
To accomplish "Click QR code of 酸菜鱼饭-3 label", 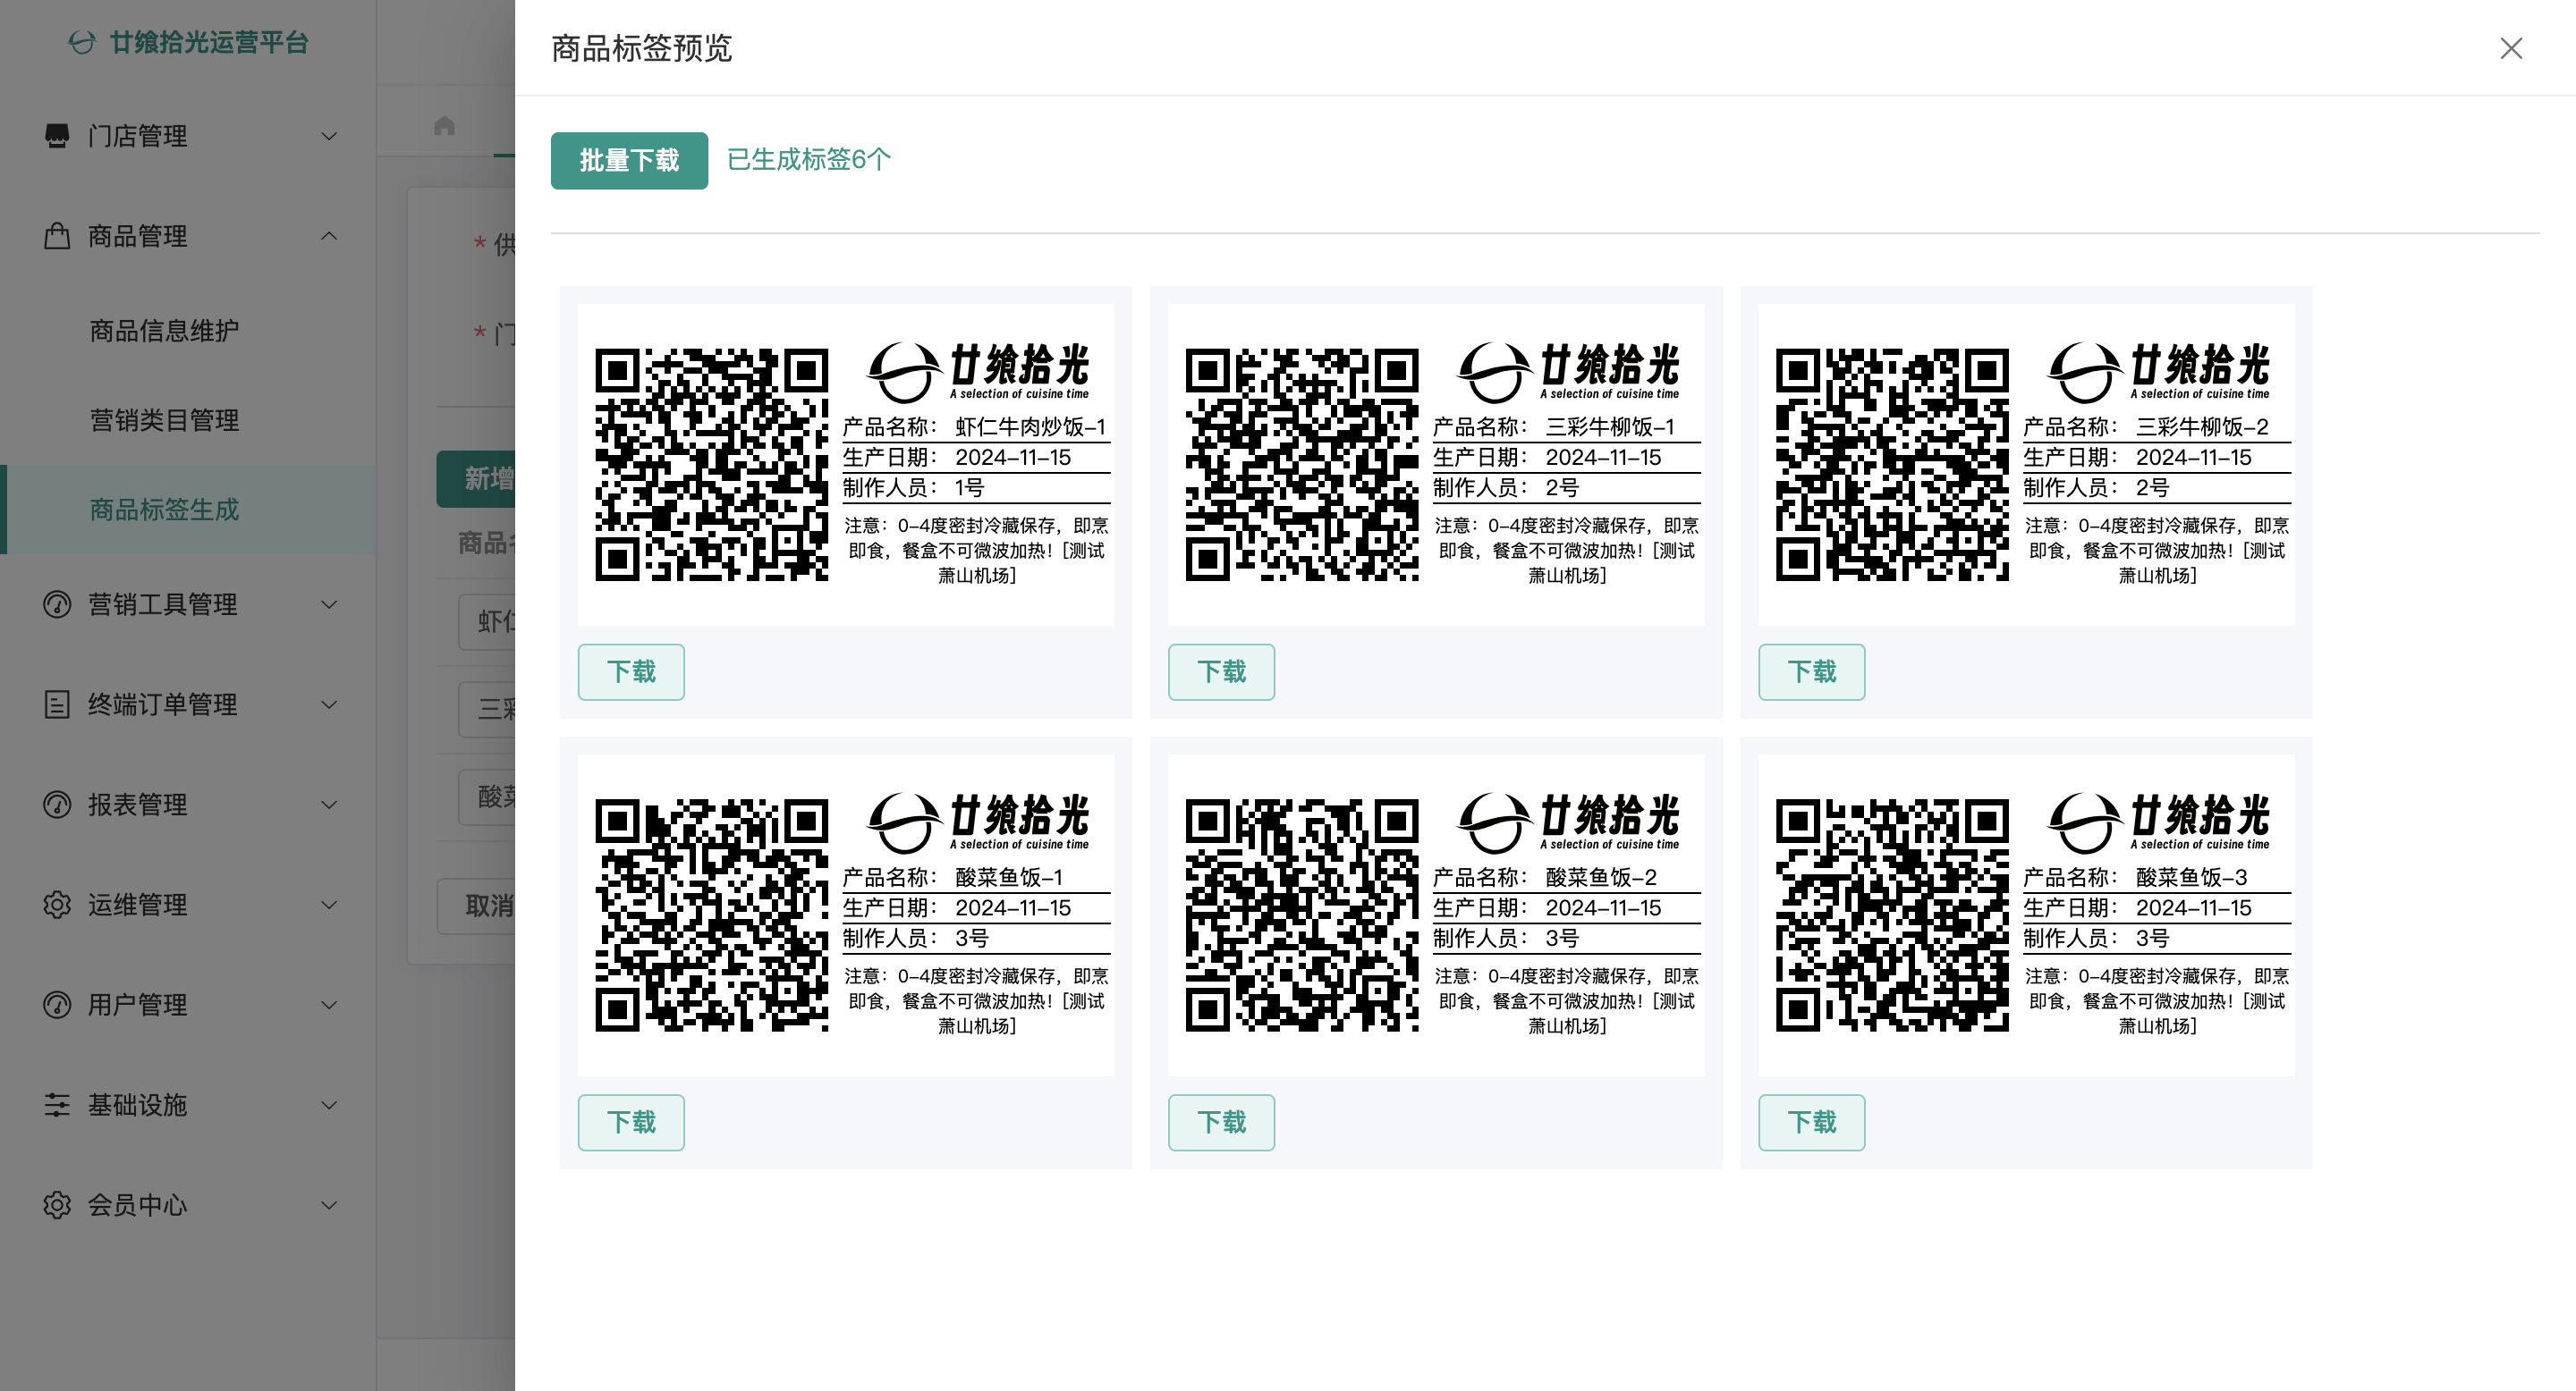I will pyautogui.click(x=1892, y=915).
